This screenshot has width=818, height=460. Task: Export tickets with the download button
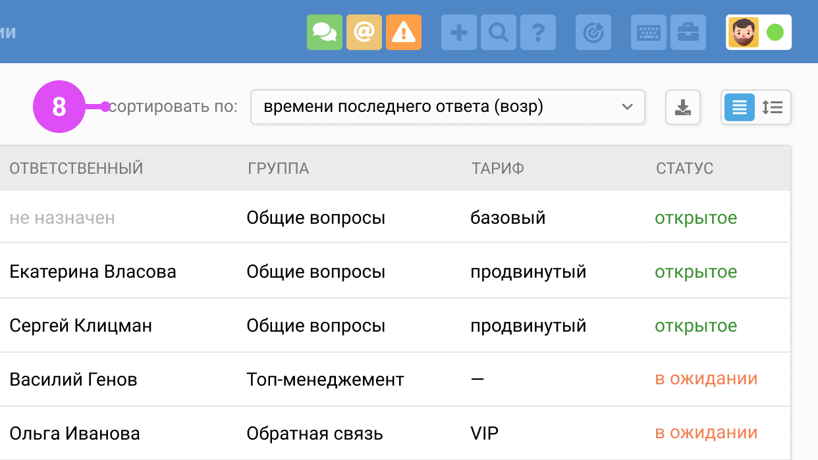(x=683, y=107)
